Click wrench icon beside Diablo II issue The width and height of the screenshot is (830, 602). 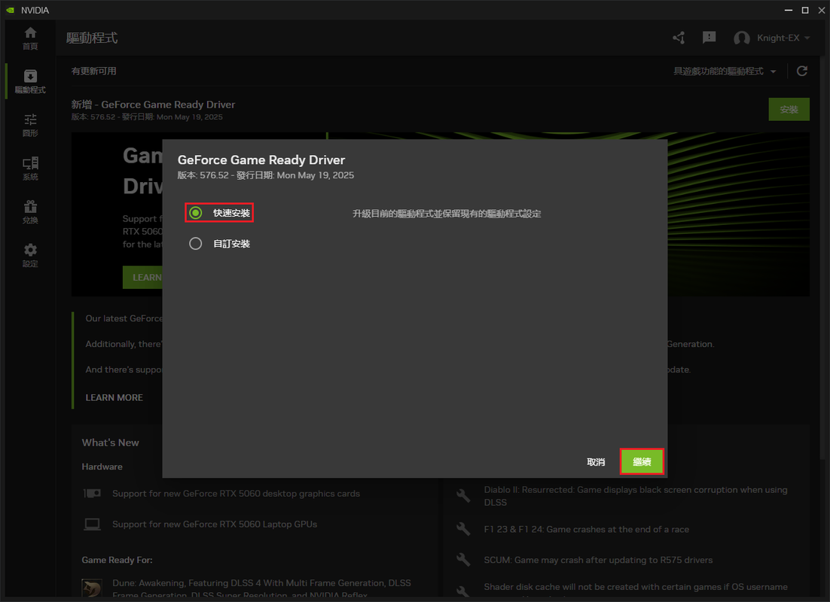pyautogui.click(x=463, y=496)
